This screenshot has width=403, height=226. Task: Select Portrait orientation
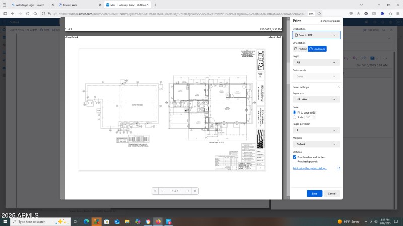coord(300,49)
